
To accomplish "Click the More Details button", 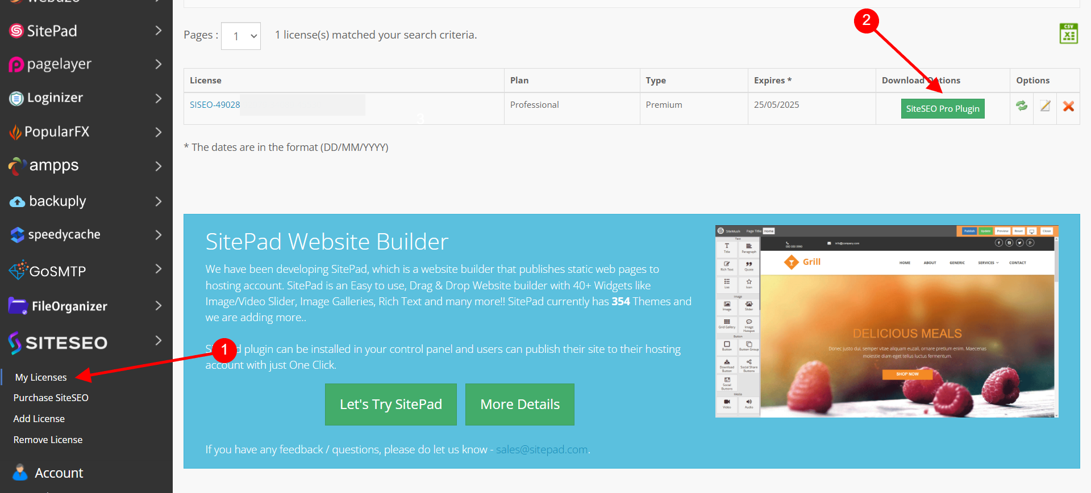I will pyautogui.click(x=520, y=404).
